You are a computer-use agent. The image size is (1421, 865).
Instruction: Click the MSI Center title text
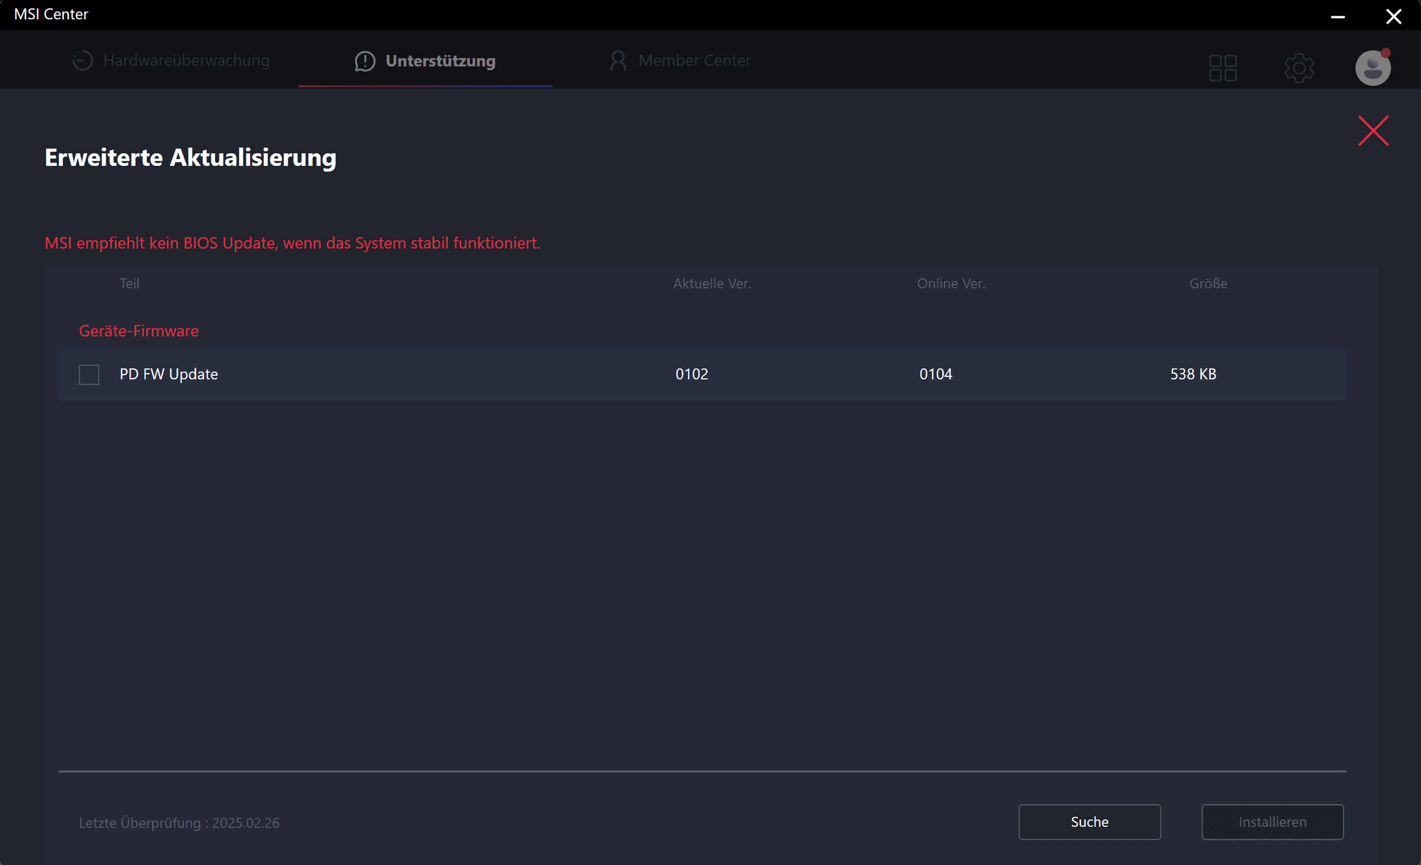click(x=51, y=15)
